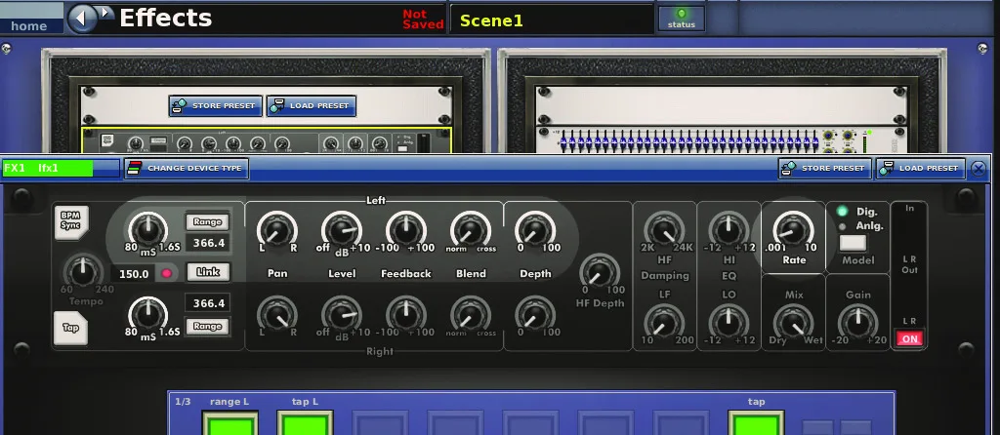Click the 150.0 tempo value

135,274
